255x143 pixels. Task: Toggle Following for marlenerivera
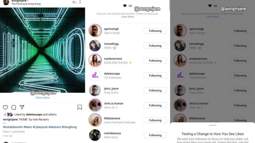point(155,61)
